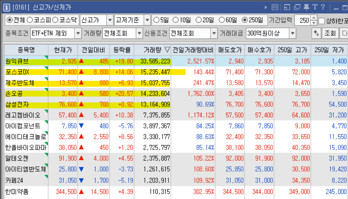This screenshot has height=199, width=348.
Task: Sort by 거래량 column header
Action: 152,50
